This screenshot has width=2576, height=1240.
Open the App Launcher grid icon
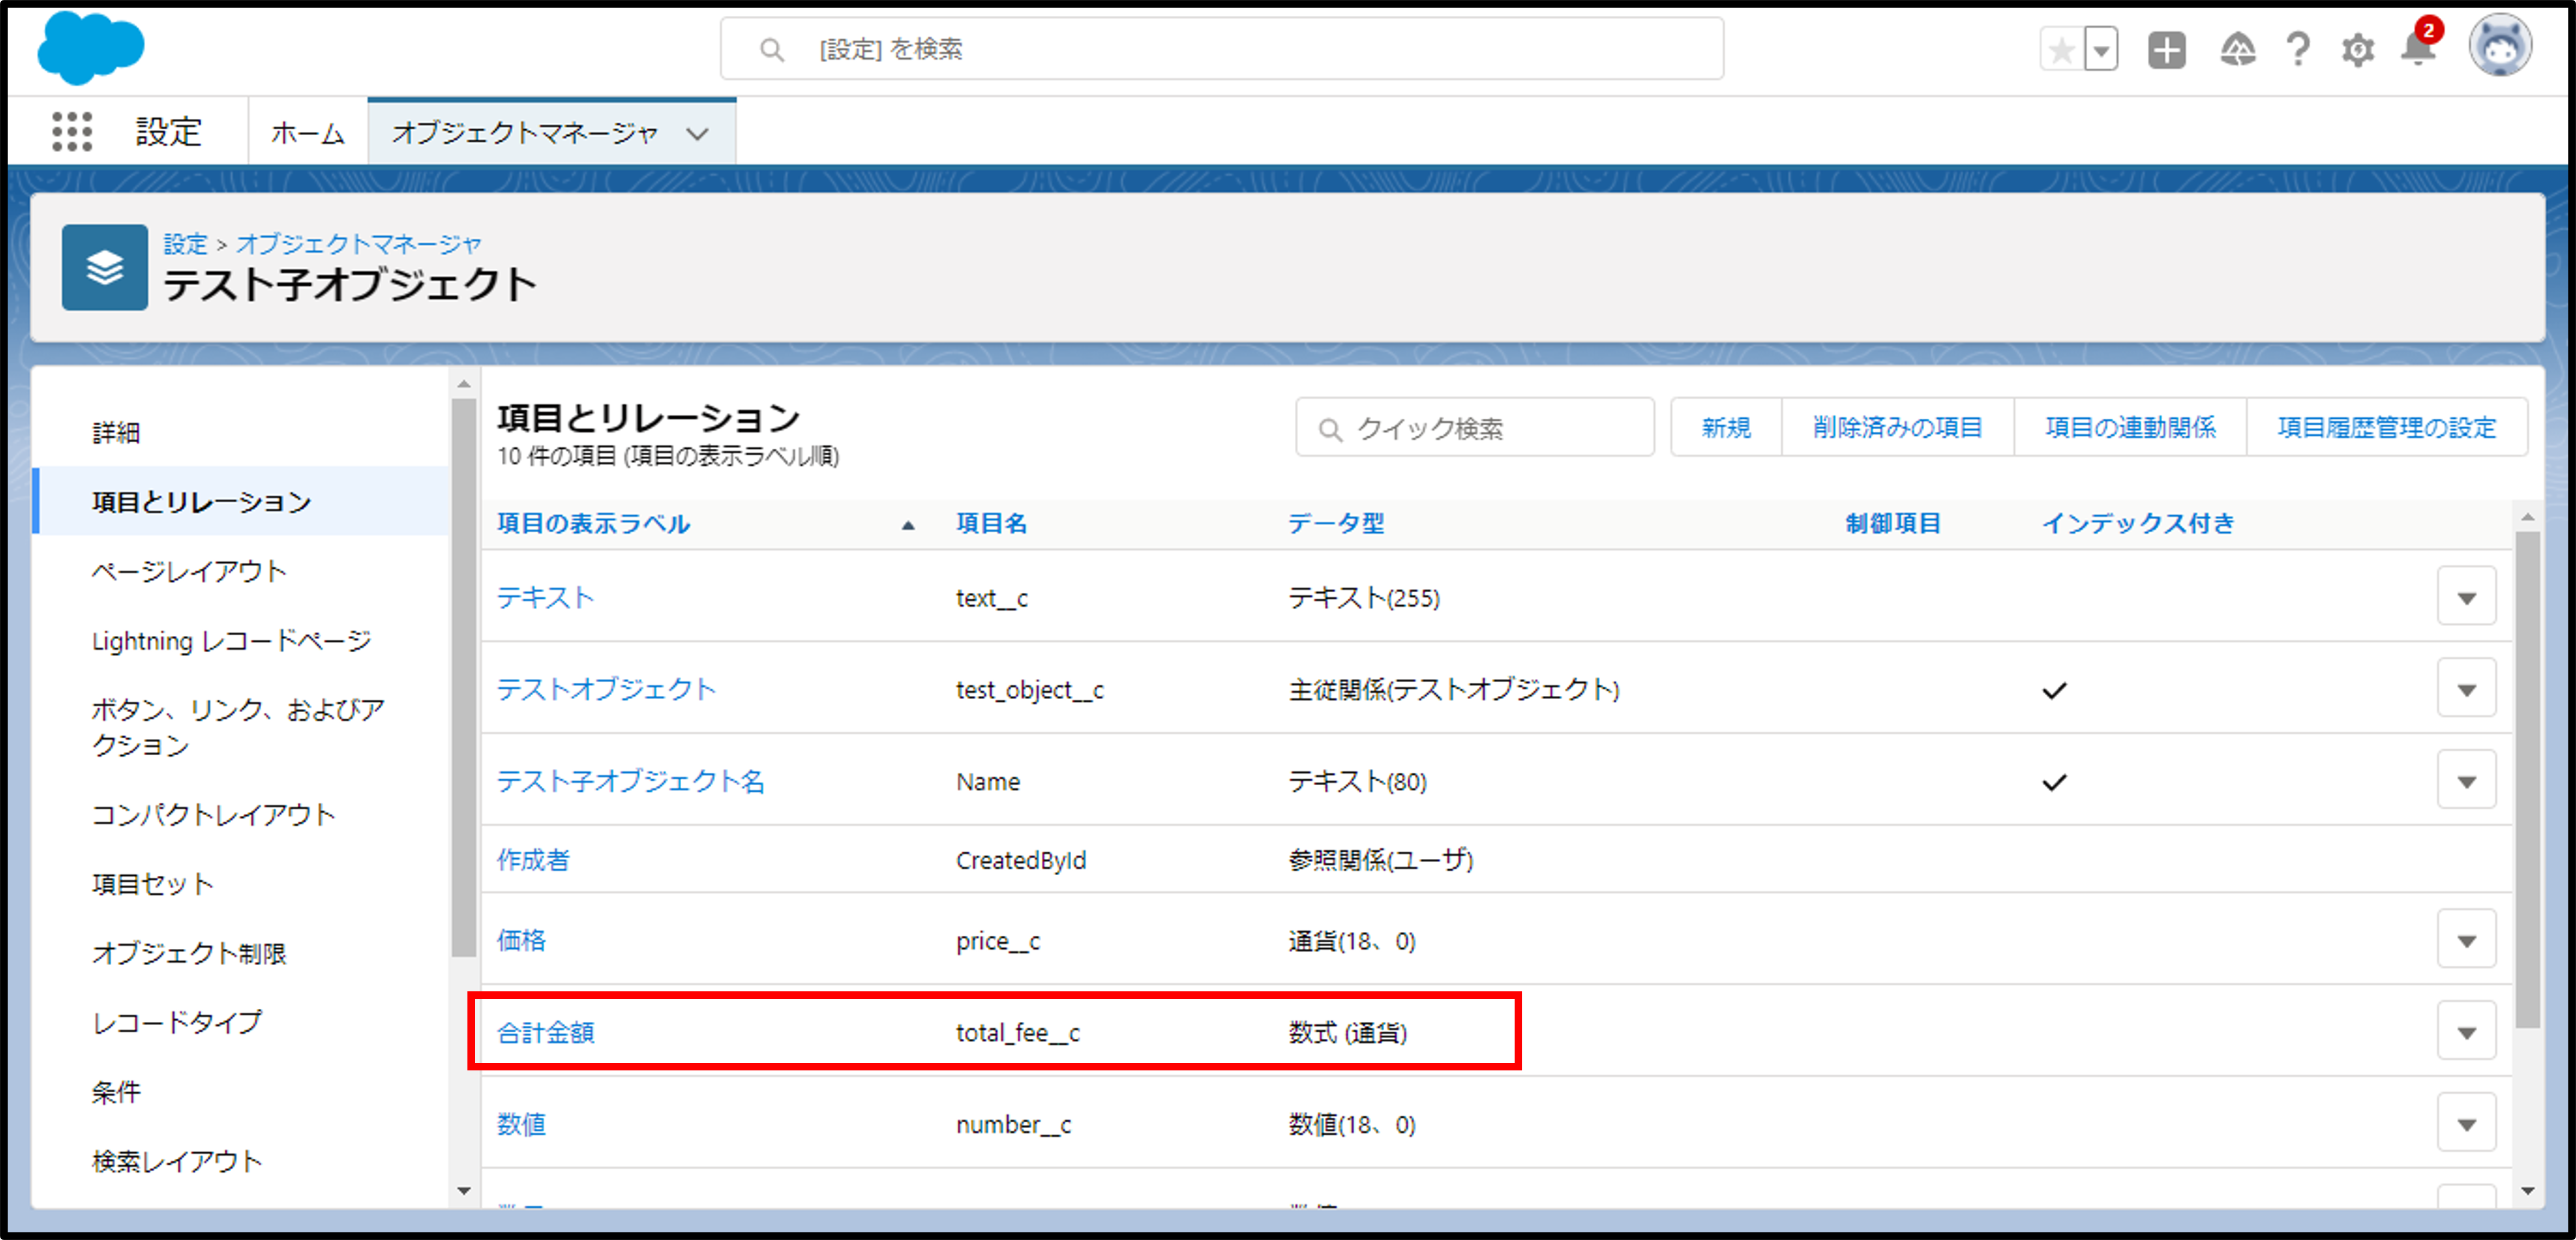click(x=71, y=131)
